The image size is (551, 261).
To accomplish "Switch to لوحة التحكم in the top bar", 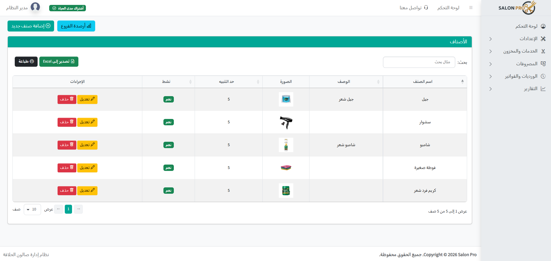I will click(448, 8).
